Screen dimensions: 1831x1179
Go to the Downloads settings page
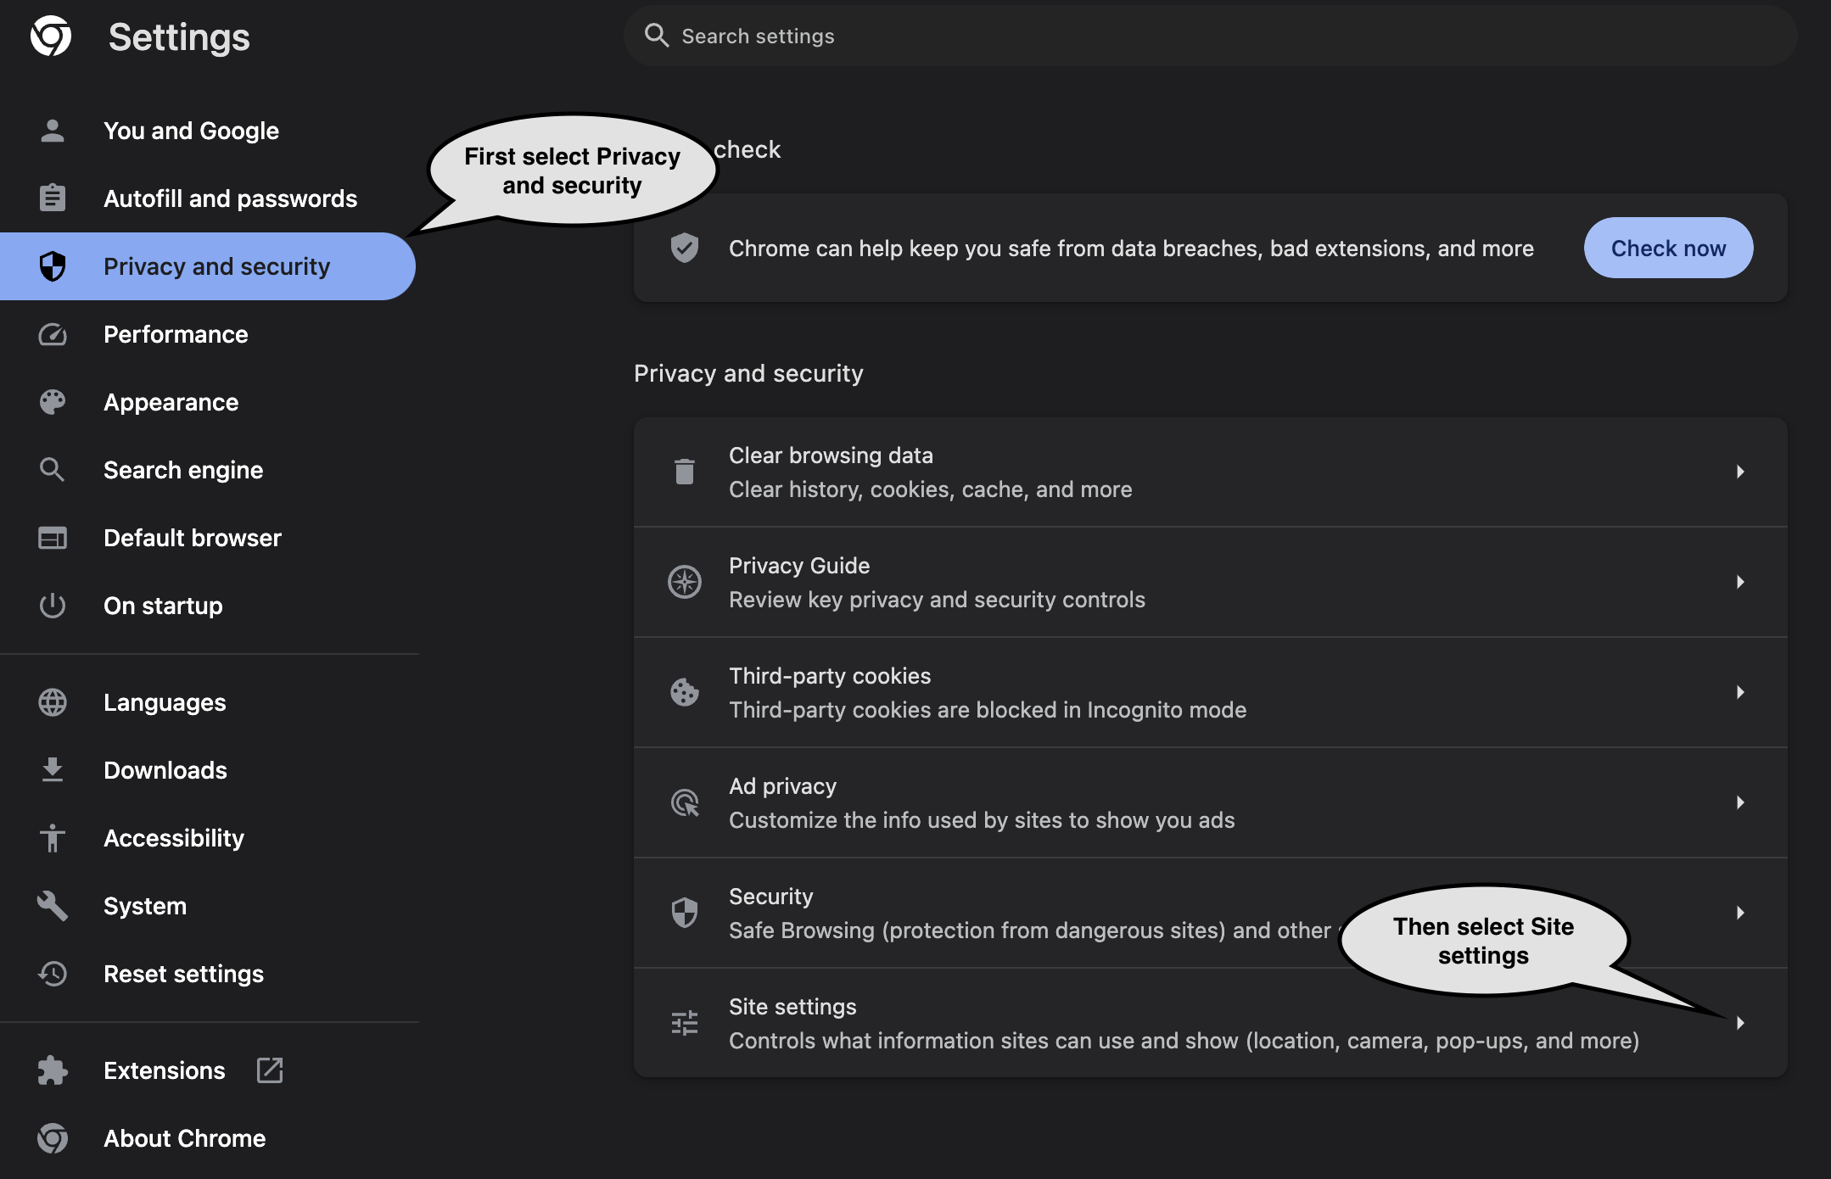(165, 770)
